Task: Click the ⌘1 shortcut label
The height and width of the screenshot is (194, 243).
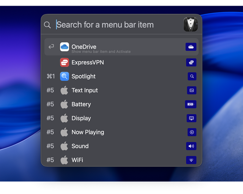Action: pyautogui.click(x=51, y=76)
